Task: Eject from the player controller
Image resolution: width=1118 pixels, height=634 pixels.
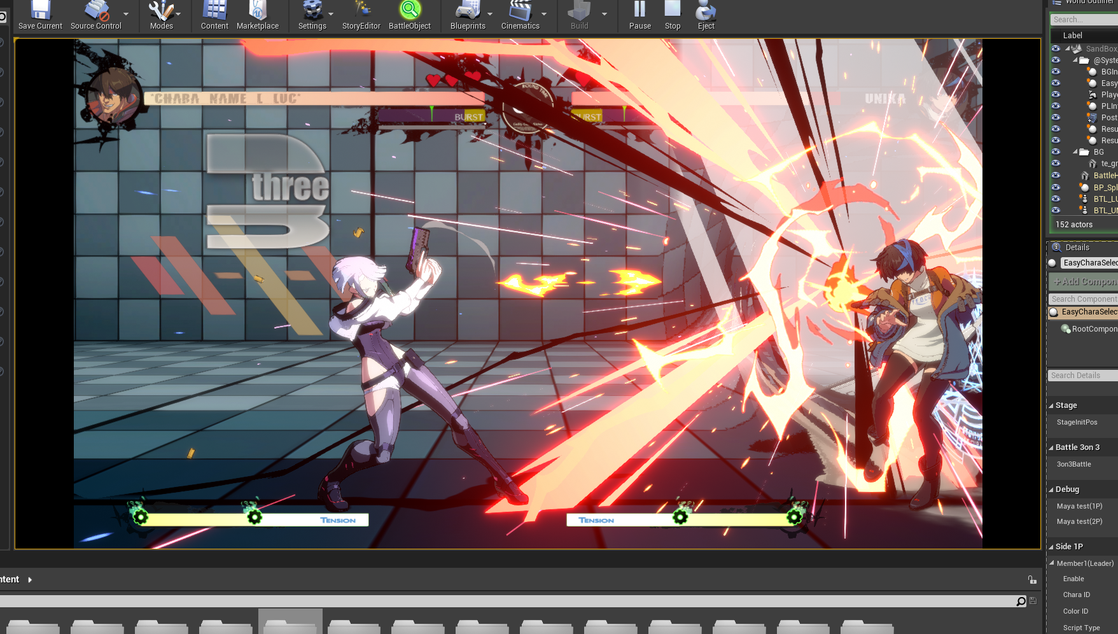Action: [706, 10]
